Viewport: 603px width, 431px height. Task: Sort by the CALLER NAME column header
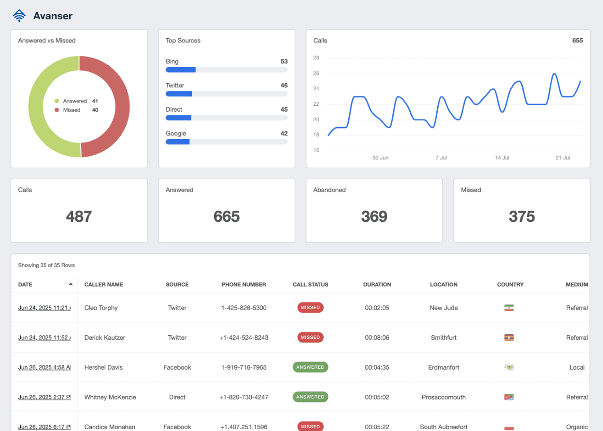click(x=103, y=285)
